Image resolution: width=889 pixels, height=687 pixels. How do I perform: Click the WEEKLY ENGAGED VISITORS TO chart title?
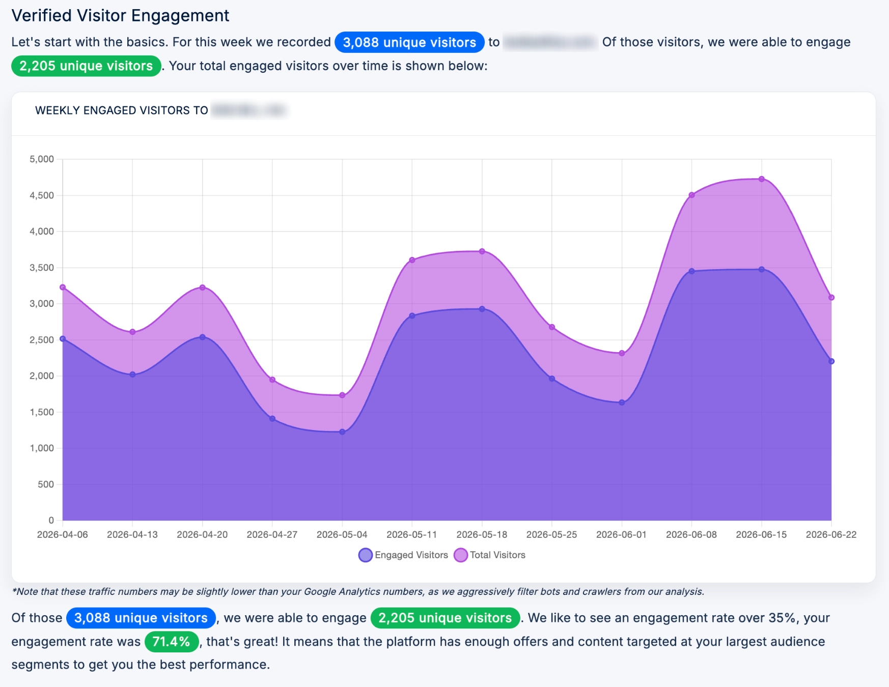122,110
